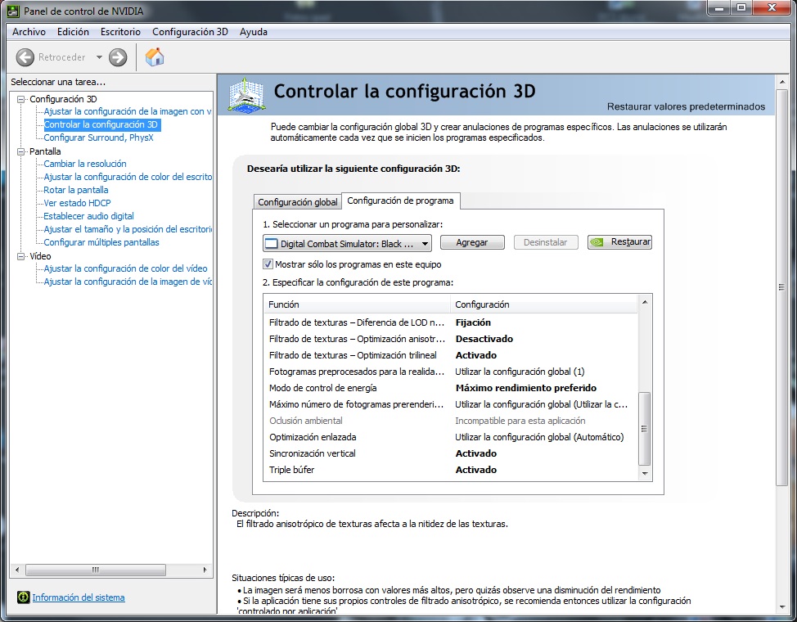Open the Digital Combat Simulator program dropdown
This screenshot has height=622, width=797.
(x=347, y=243)
